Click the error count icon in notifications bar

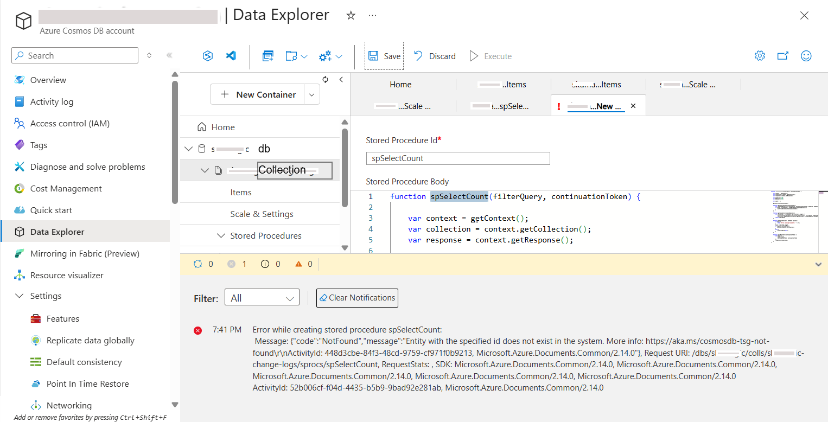click(x=232, y=264)
